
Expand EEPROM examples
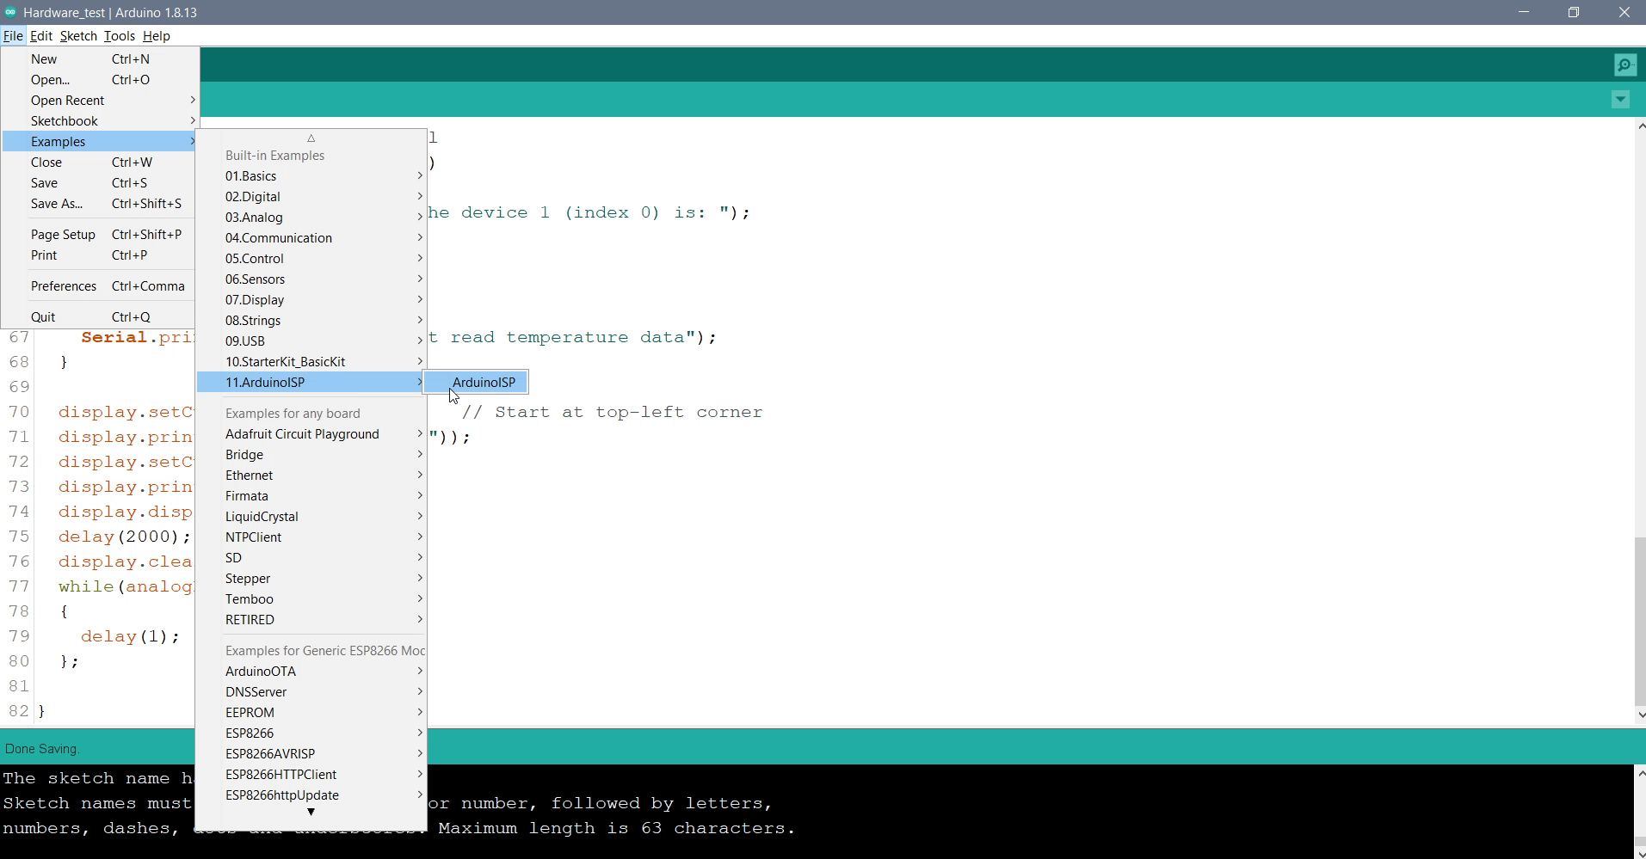pyautogui.click(x=311, y=713)
